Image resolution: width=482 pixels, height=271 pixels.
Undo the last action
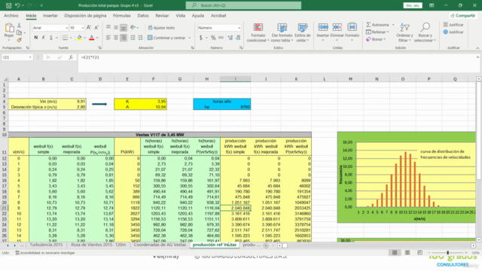(x=17, y=5)
